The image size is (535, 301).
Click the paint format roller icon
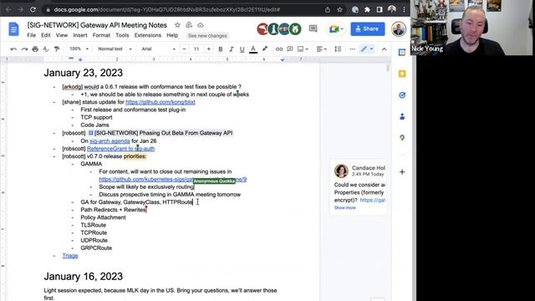coord(57,49)
